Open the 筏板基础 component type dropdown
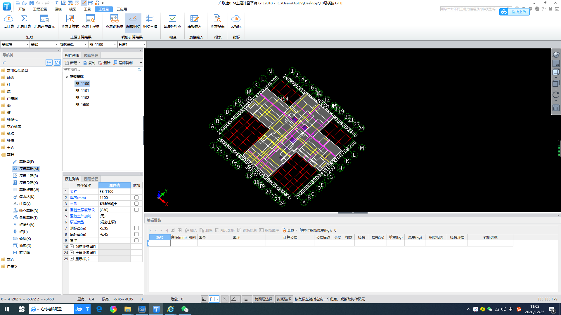This screenshot has width=561, height=315. pyautogui.click(x=73, y=44)
